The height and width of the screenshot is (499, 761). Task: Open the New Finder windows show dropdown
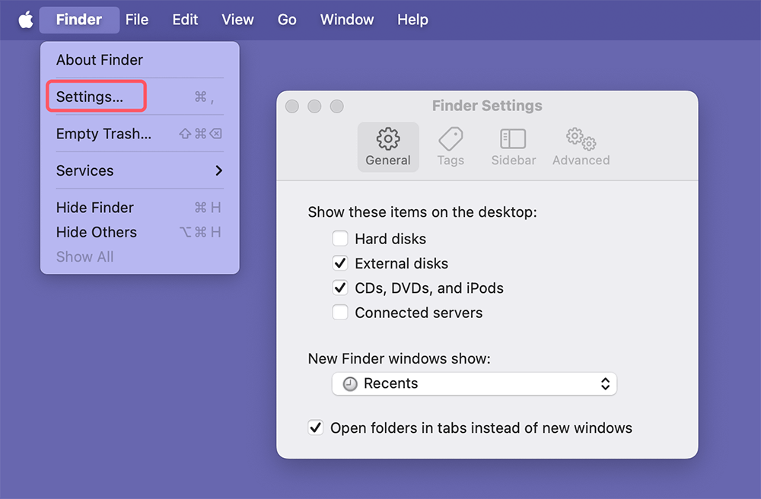tap(474, 383)
